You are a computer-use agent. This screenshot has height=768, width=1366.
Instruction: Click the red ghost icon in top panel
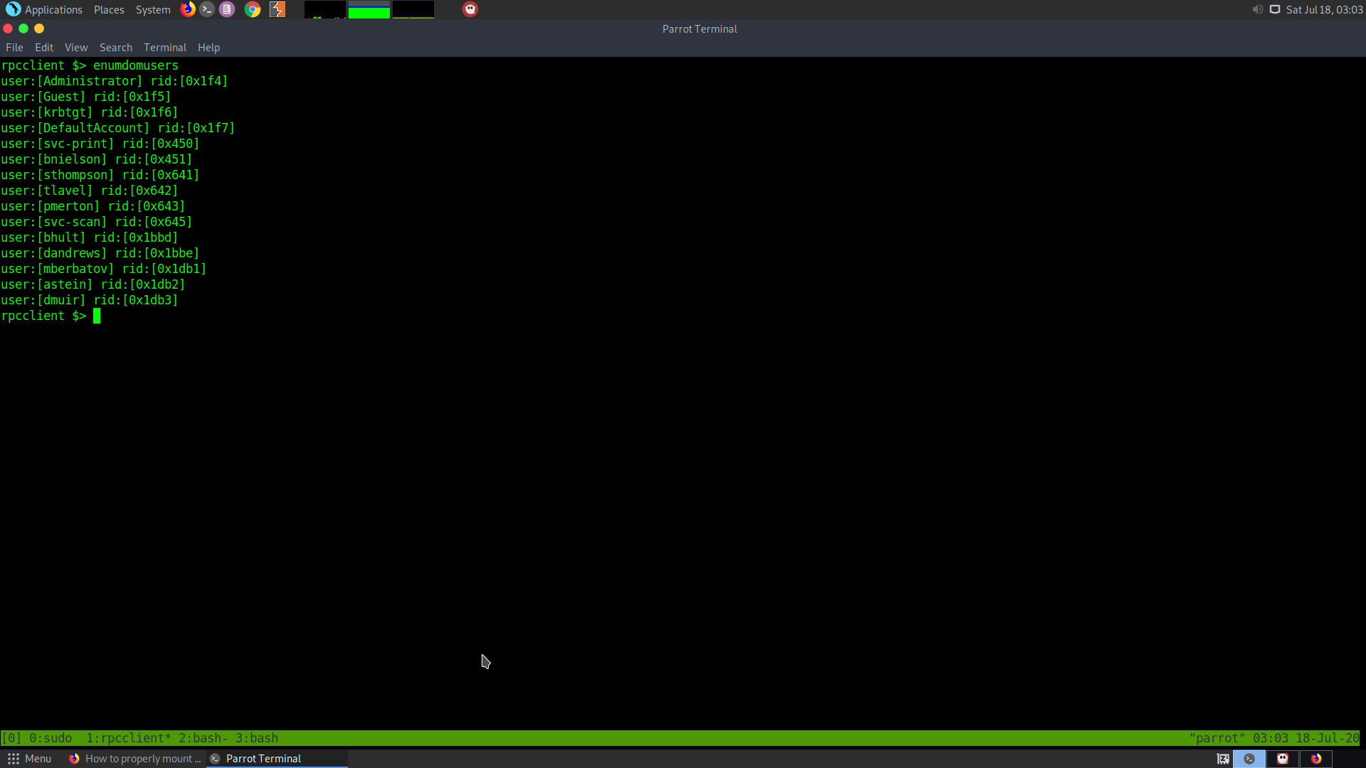point(470,9)
